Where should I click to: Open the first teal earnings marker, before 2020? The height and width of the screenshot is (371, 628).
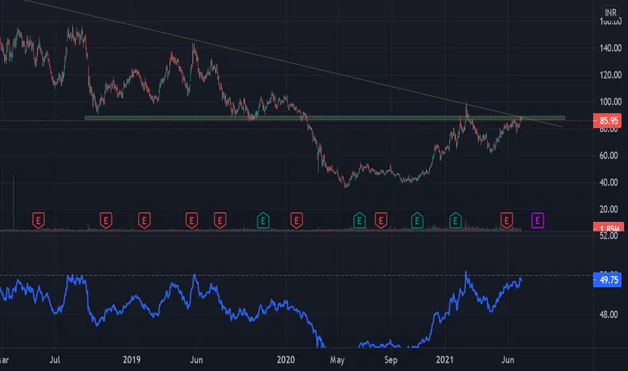pos(263,220)
